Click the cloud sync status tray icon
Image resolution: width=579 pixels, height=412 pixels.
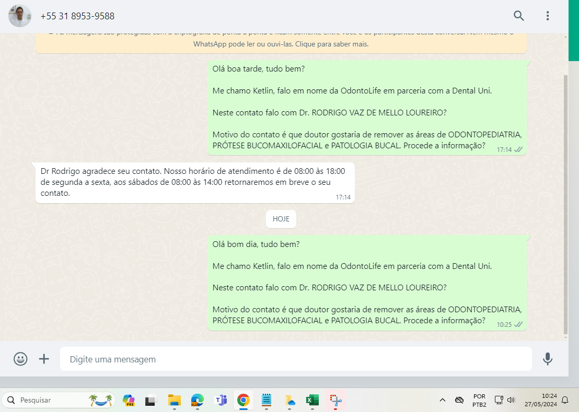pos(459,400)
